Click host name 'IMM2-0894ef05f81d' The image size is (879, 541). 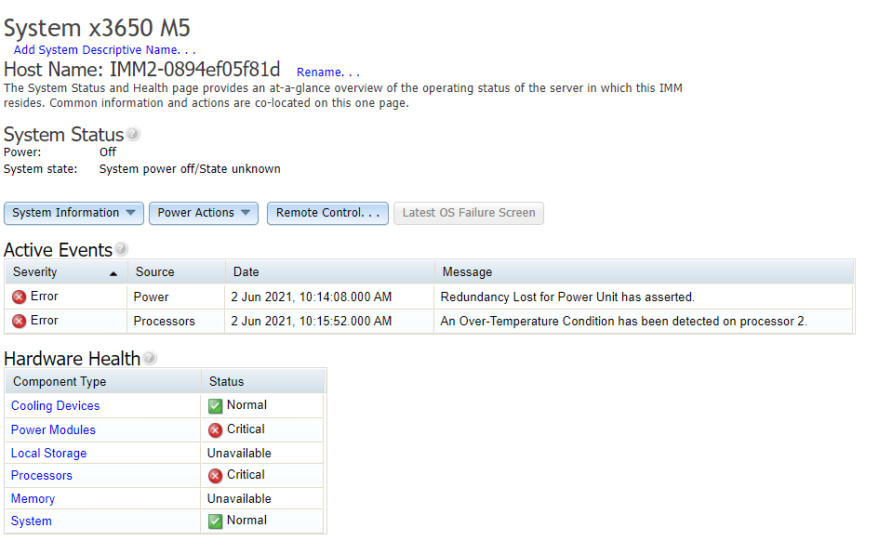194,70
